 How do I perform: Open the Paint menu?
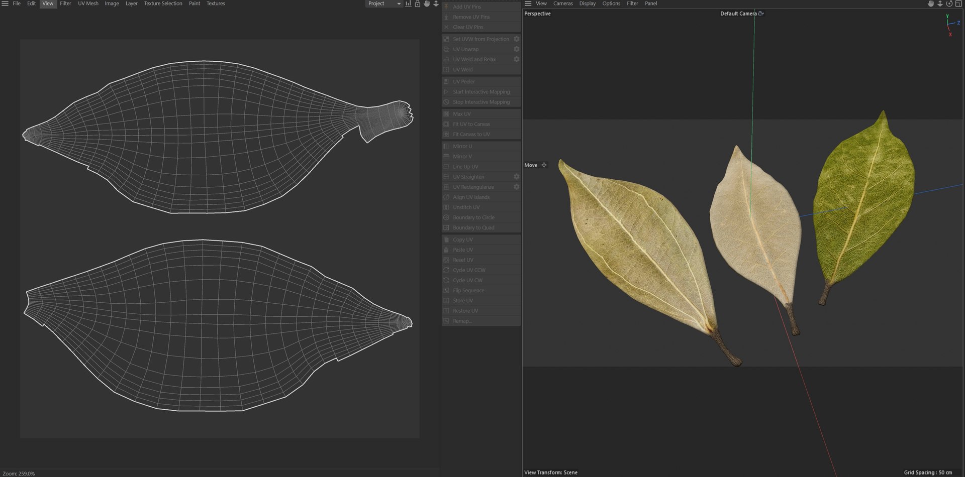coord(195,4)
